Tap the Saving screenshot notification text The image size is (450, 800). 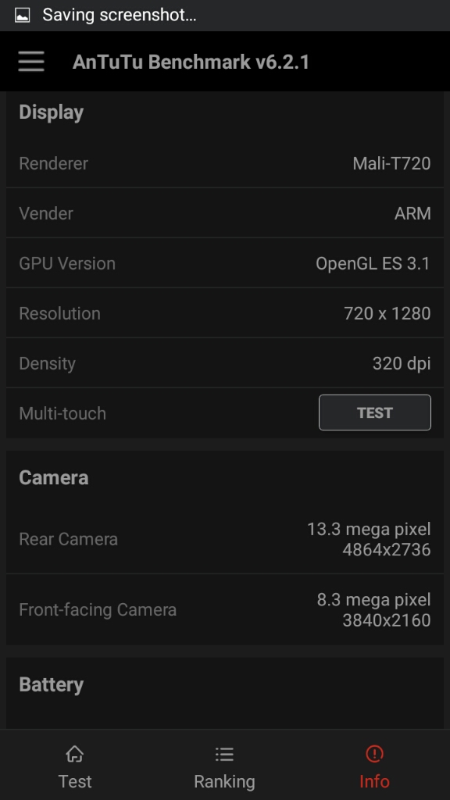(x=120, y=16)
